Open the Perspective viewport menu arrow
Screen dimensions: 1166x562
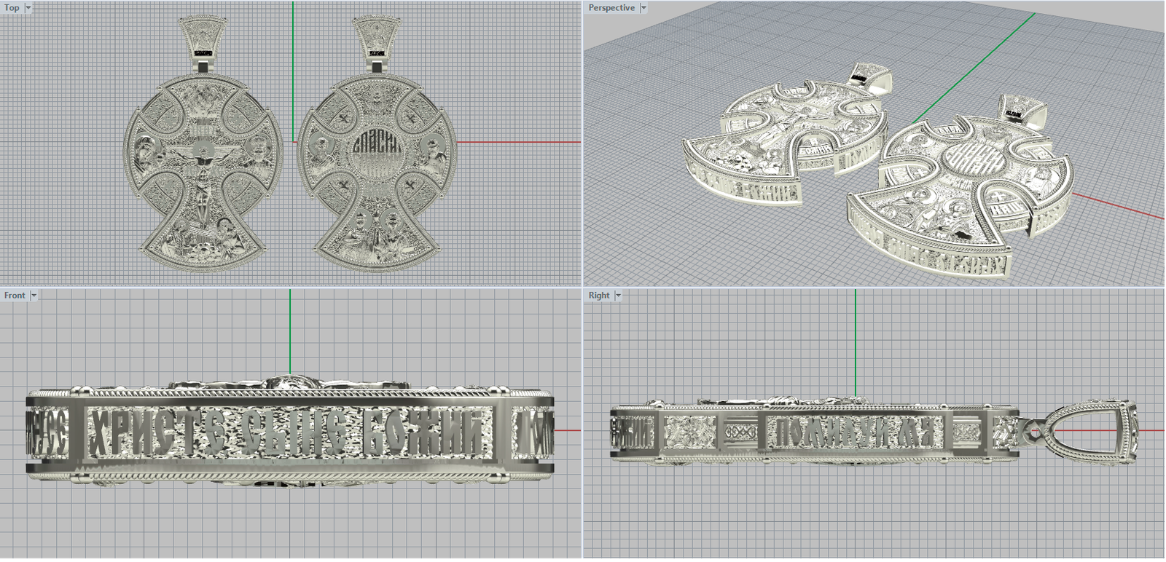coord(643,8)
